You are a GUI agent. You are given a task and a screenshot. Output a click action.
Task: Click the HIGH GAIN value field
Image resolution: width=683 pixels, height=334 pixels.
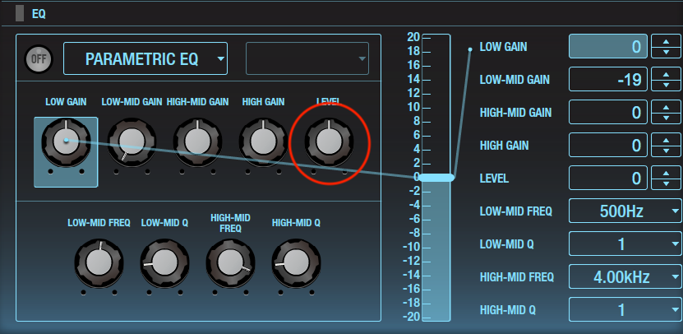tap(607, 146)
